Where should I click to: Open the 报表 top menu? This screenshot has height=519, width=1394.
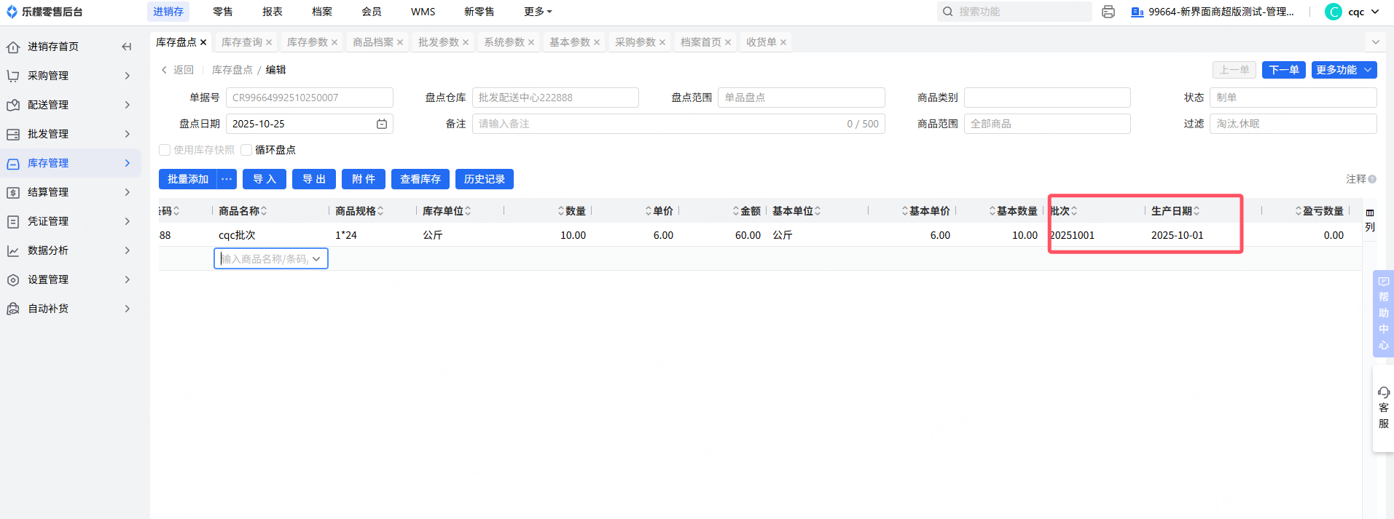(273, 12)
